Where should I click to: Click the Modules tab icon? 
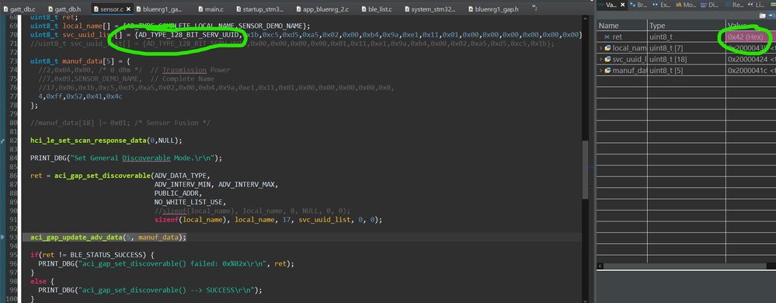pos(678,5)
